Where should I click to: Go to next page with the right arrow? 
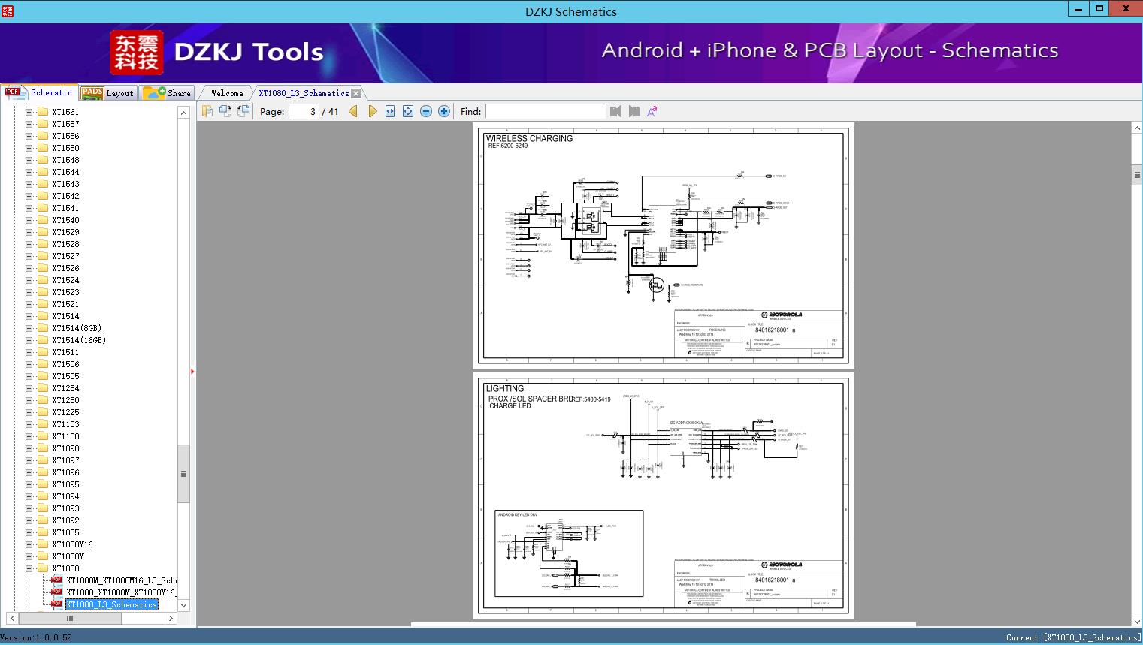[372, 111]
